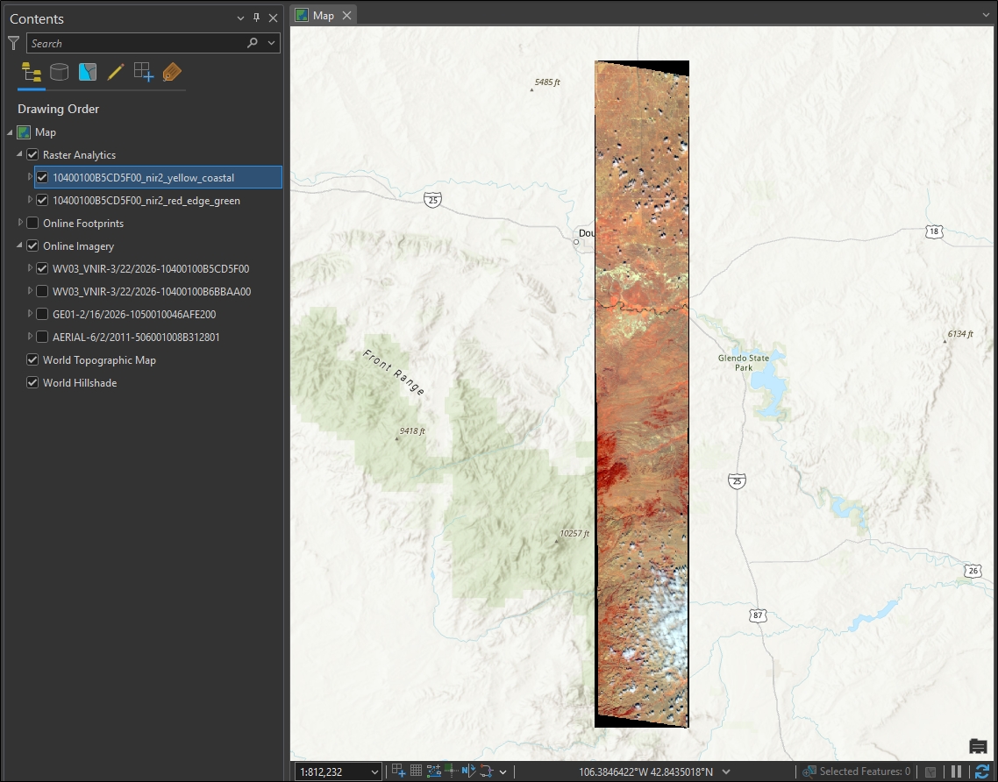Image resolution: width=998 pixels, height=782 pixels.
Task: Collapse the Online Imagery group
Action: pos(19,245)
